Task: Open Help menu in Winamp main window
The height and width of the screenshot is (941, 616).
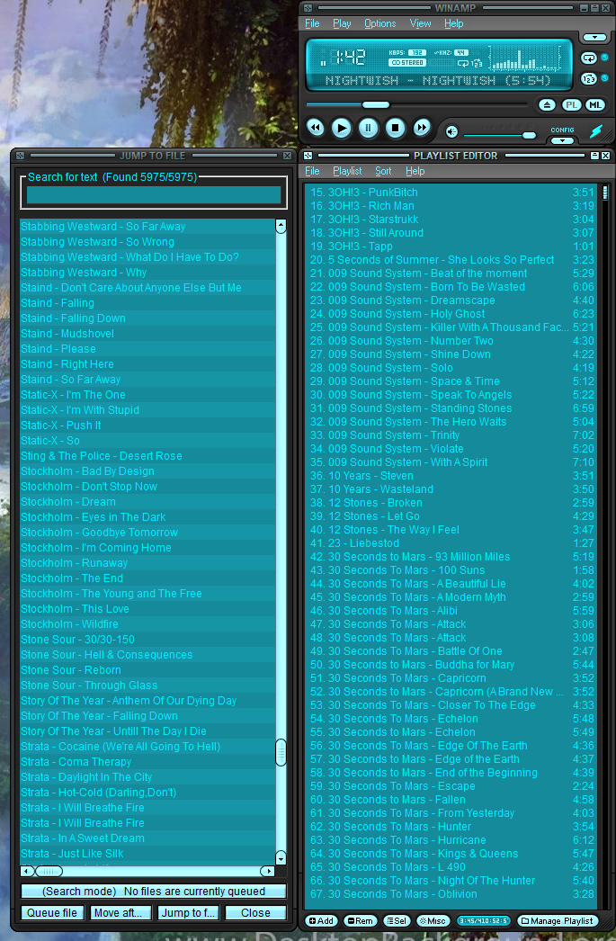Action: click(454, 23)
